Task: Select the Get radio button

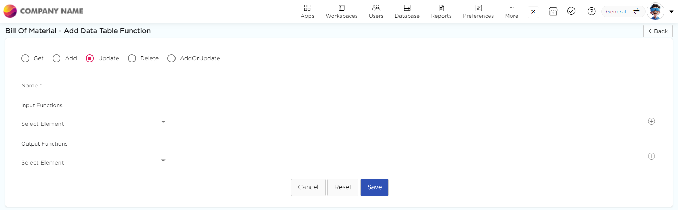Action: [x=25, y=58]
